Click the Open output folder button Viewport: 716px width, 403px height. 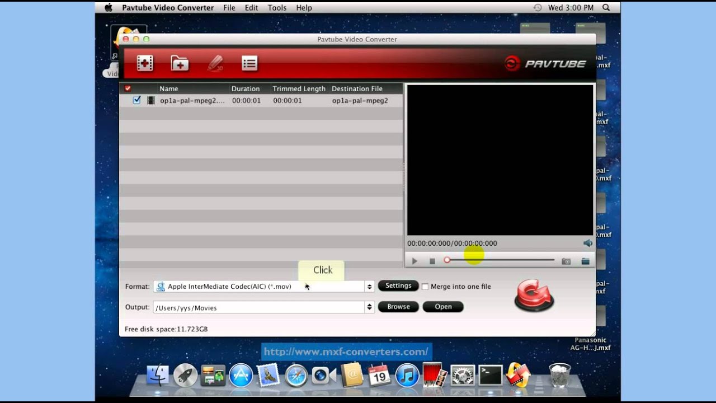coord(443,307)
